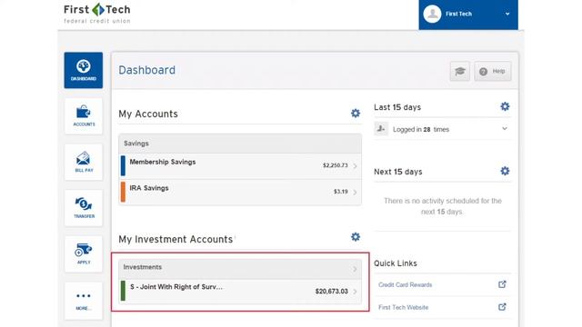This screenshot has height=327, width=582.
Task: Click the $2,250.73 balance
Action: [x=336, y=165]
